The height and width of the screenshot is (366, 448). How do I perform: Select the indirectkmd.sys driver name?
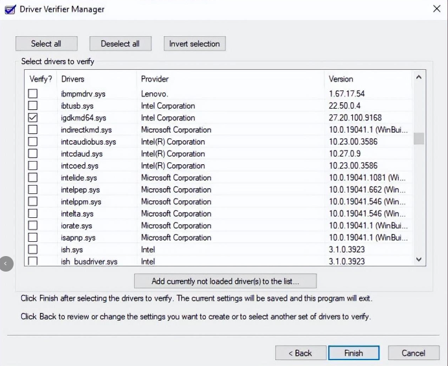(x=86, y=130)
